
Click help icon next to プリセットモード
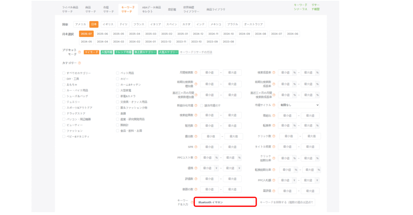click(x=79, y=52)
